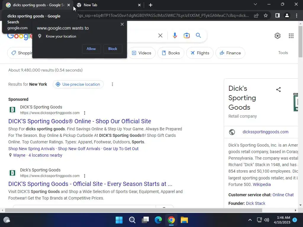The height and width of the screenshot is (227, 303).
Task: Toggle the browser side panel
Action: pos(278,15)
